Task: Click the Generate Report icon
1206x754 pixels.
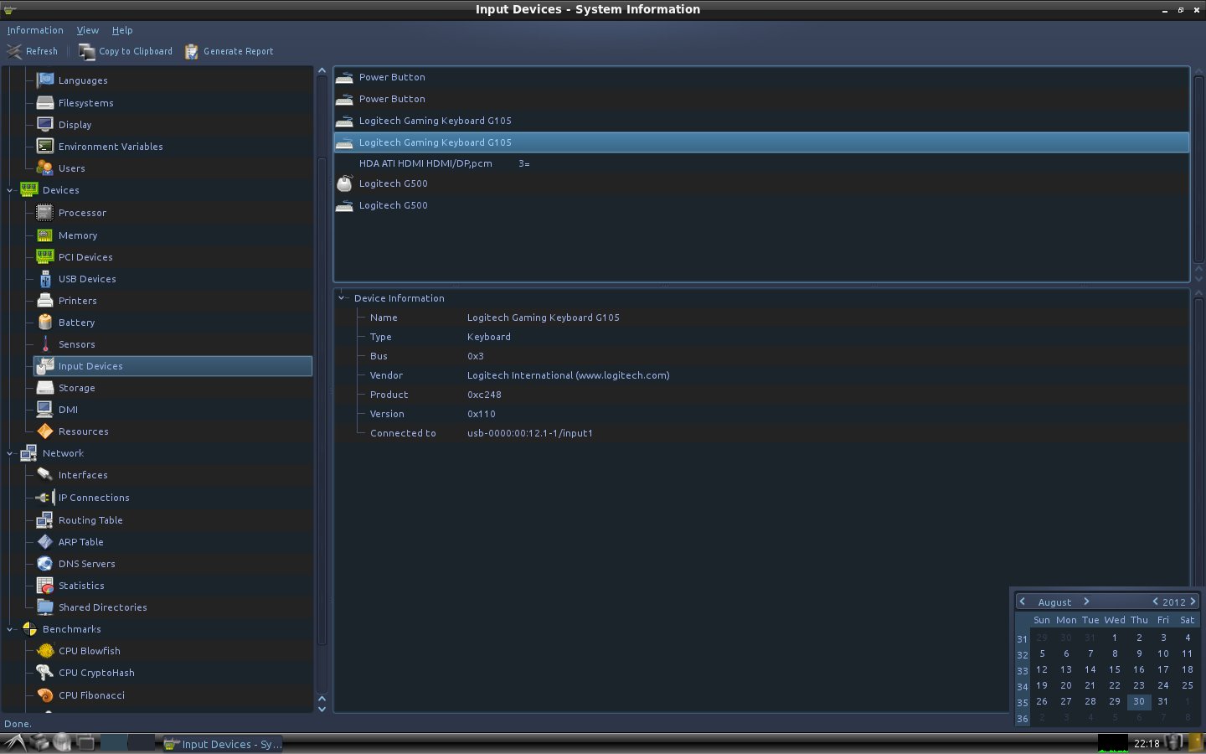Action: [x=192, y=51]
